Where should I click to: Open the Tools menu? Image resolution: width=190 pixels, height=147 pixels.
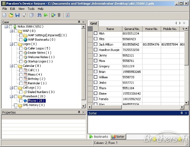click(x=31, y=9)
